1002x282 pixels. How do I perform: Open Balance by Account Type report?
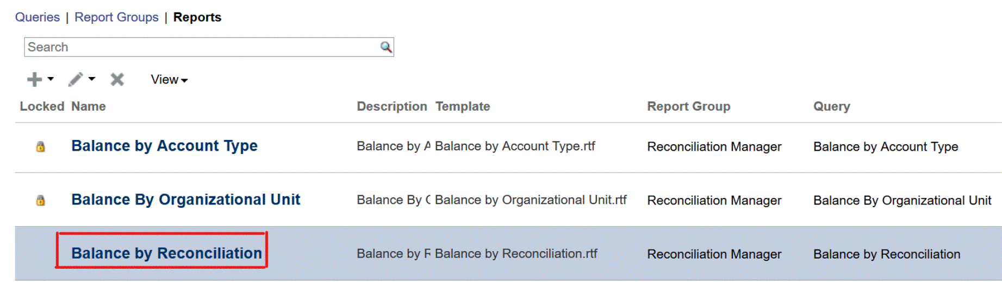[164, 146]
